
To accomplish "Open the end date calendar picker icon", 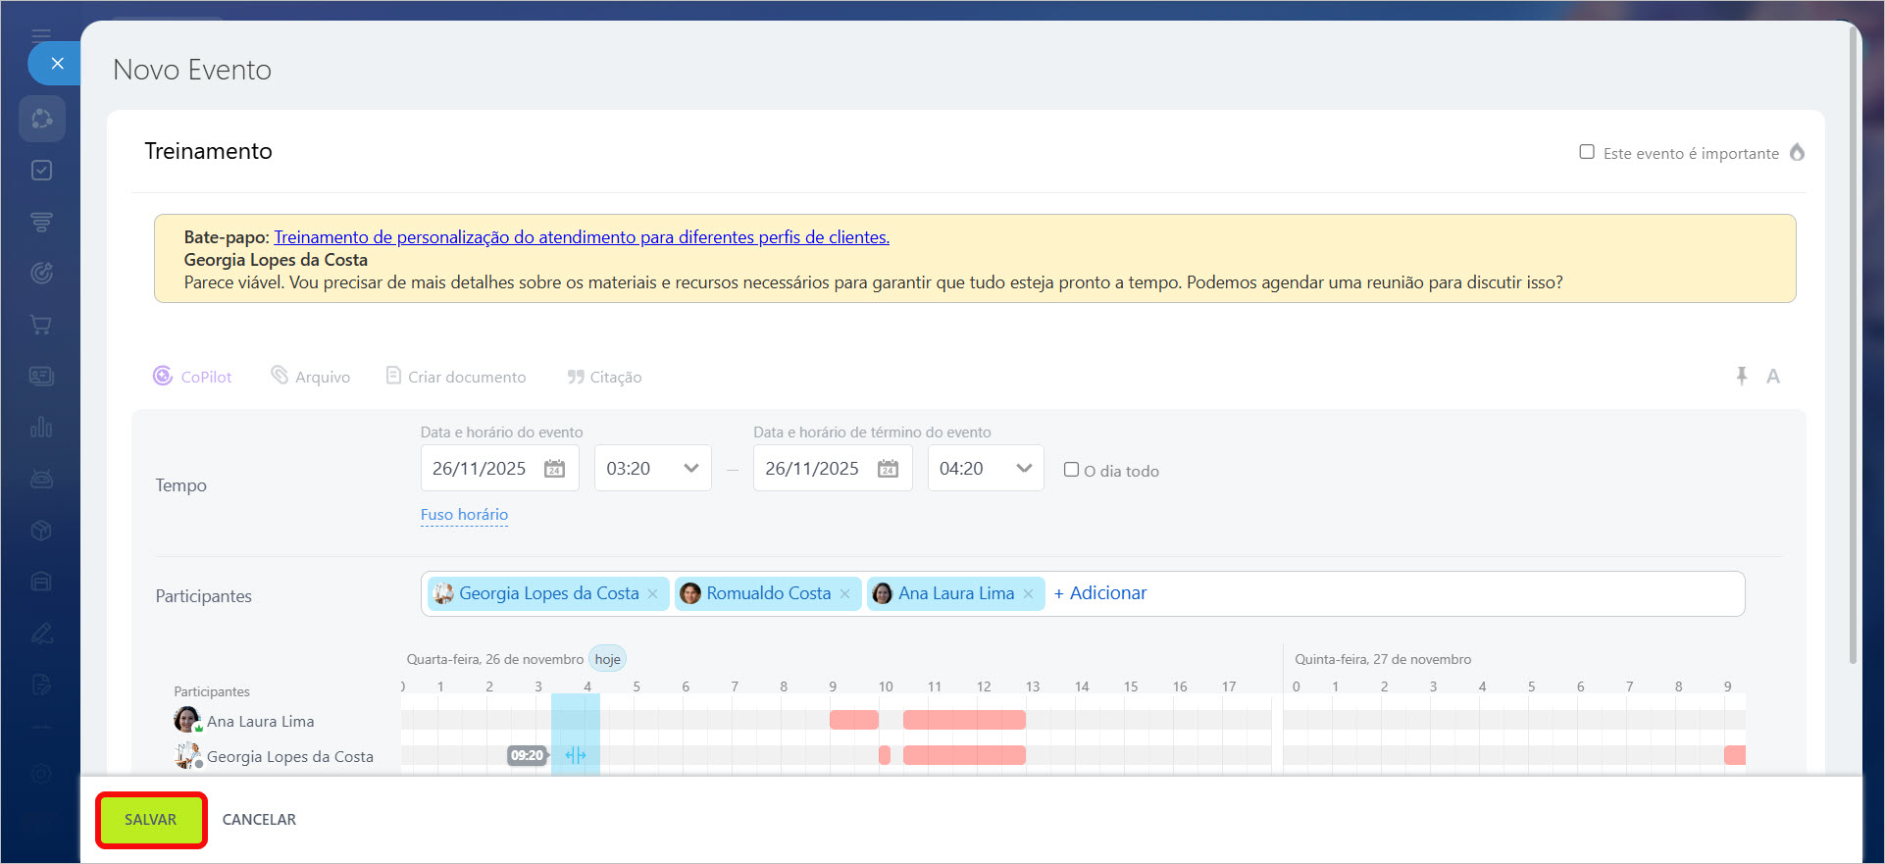I will (x=888, y=469).
